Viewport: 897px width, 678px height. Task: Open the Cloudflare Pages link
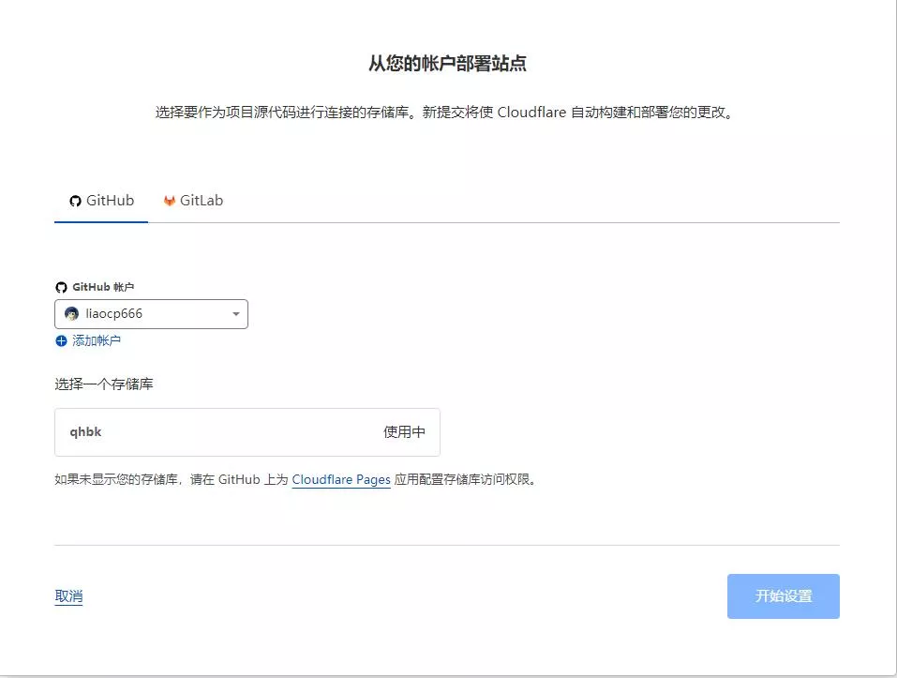(341, 479)
